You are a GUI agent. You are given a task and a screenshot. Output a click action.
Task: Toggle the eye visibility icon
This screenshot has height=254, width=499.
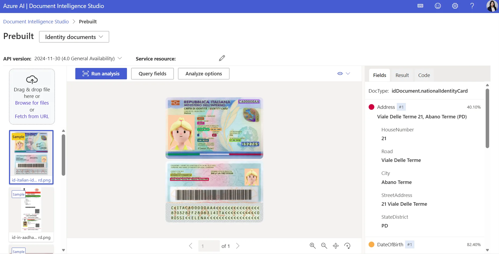pyautogui.click(x=340, y=74)
